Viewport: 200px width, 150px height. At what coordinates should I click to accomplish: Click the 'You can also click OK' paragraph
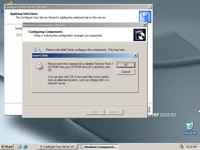78,80
